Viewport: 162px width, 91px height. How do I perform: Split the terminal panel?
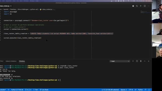(137, 61)
